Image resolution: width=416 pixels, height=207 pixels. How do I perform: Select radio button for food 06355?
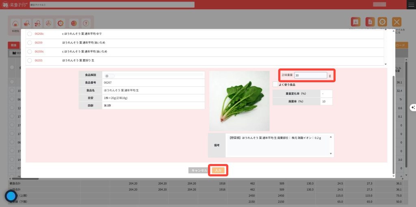(x=30, y=60)
